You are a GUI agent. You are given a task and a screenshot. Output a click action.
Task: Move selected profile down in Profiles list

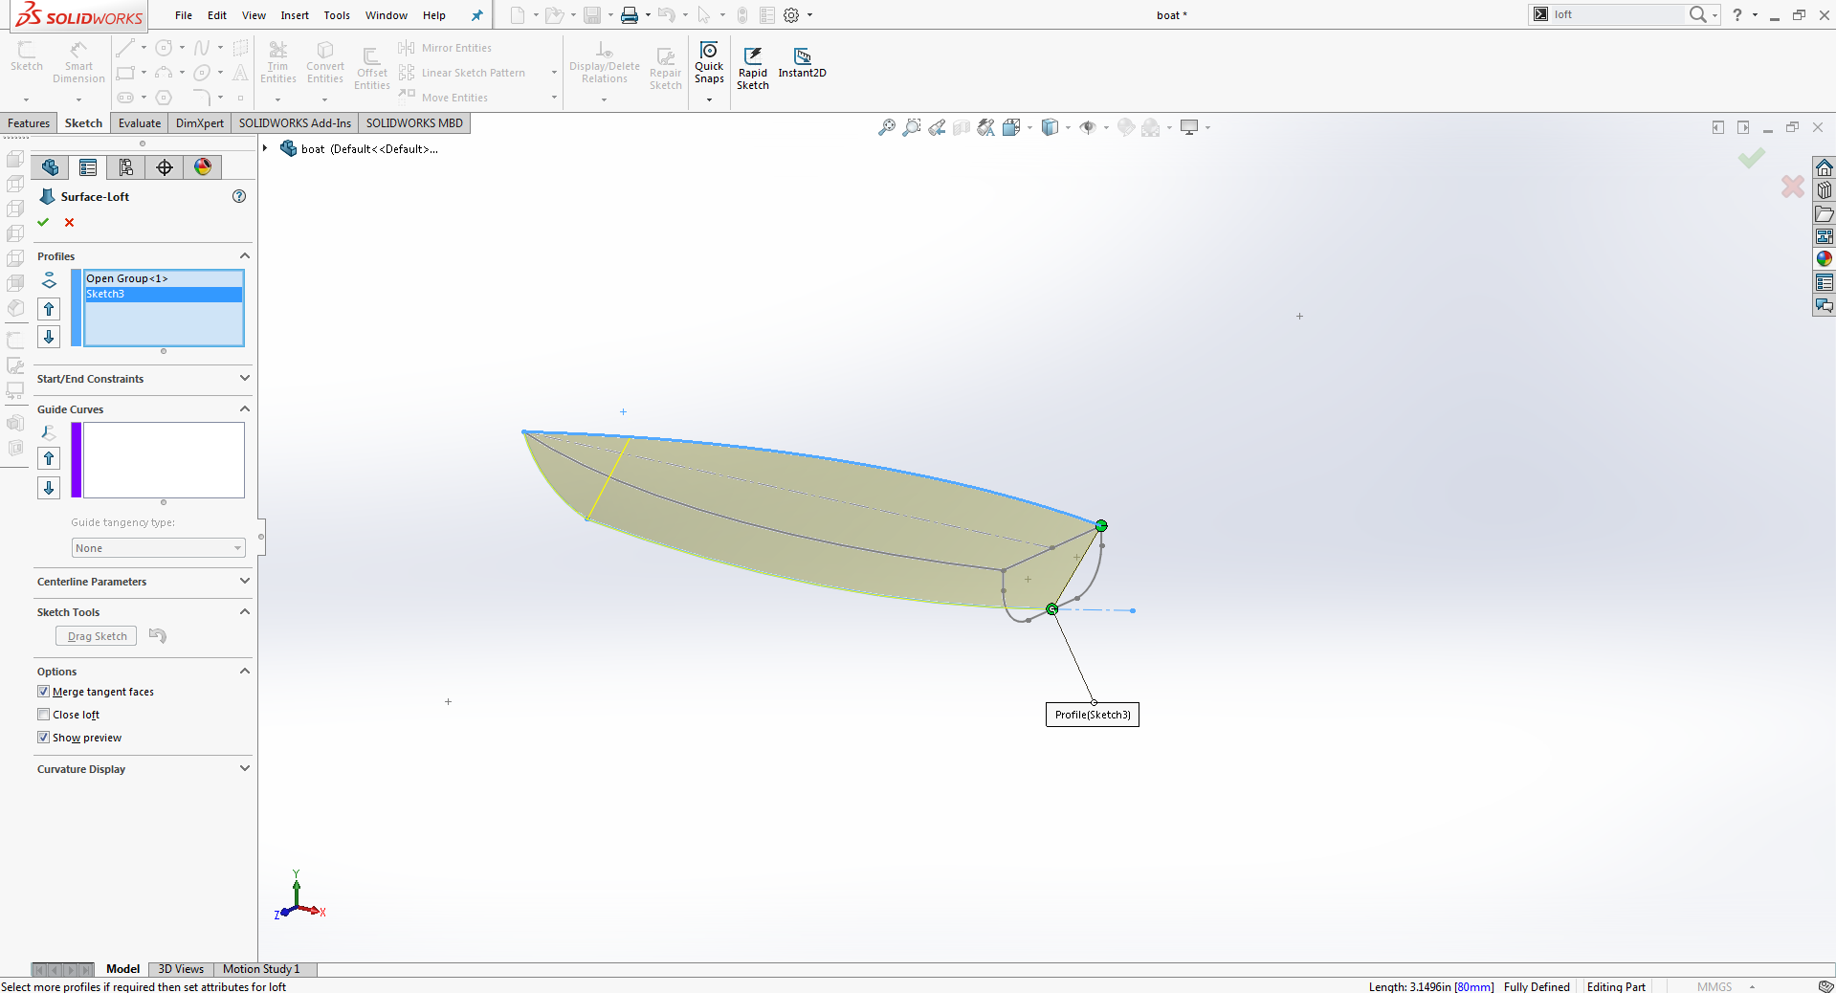coord(49,337)
